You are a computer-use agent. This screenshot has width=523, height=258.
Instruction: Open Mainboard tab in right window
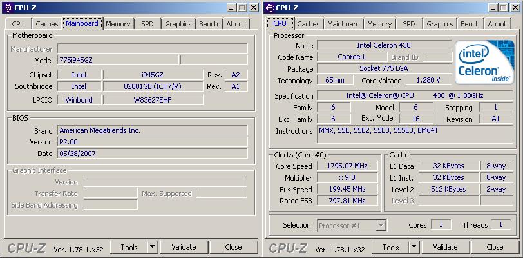[343, 24]
